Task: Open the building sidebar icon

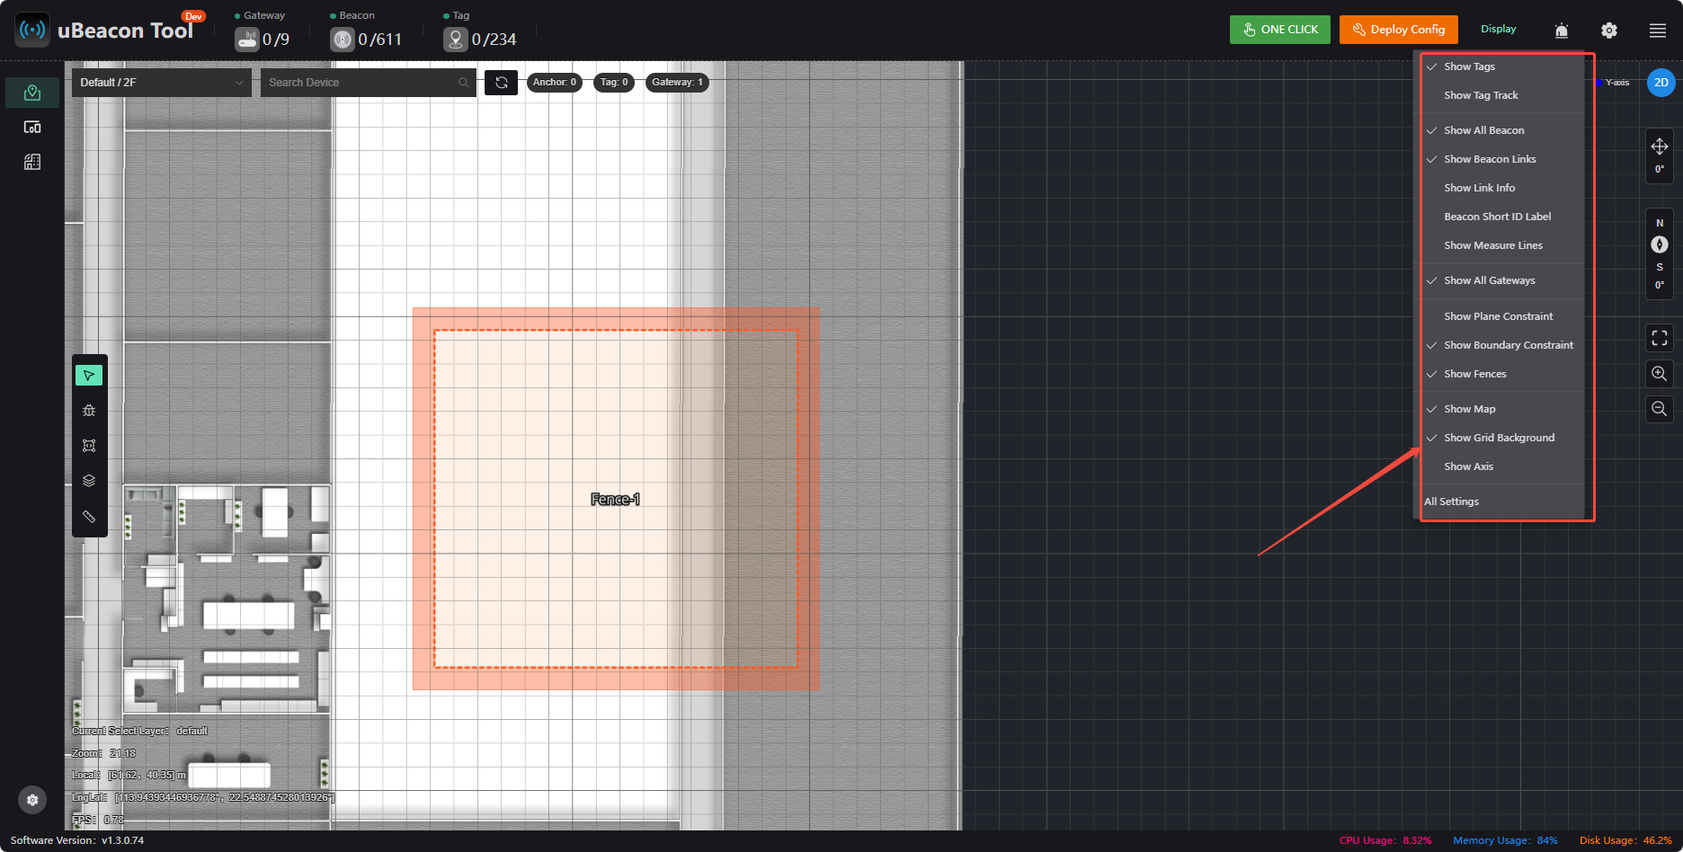Action: [32, 163]
